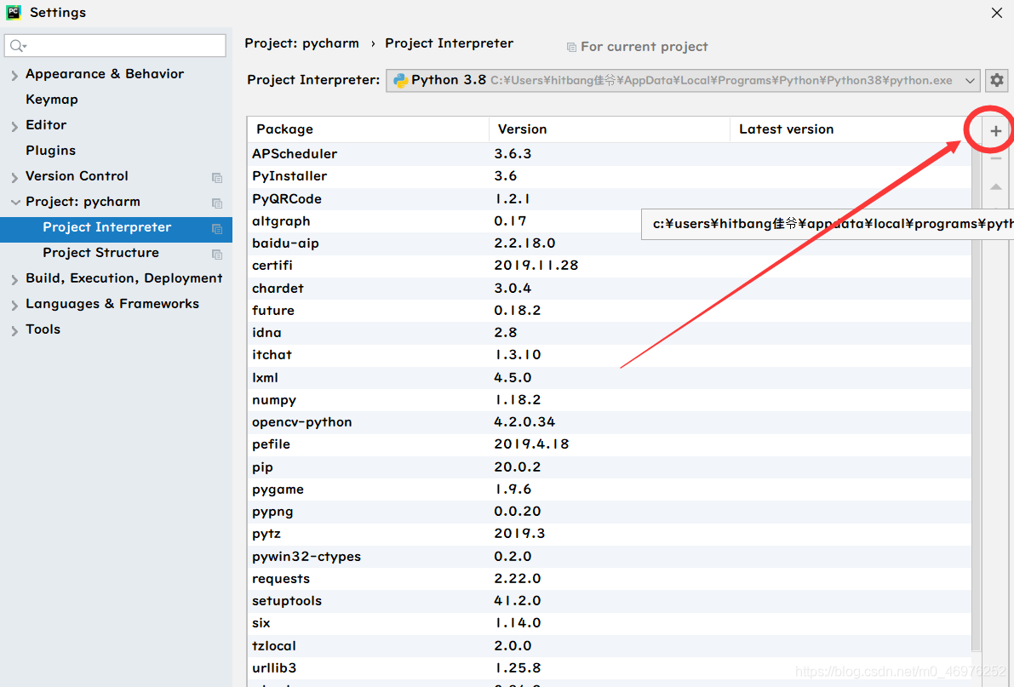Select Version Control in sidebar

click(77, 176)
